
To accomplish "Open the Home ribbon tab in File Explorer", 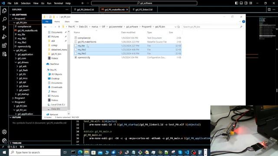I will coord(57,22).
